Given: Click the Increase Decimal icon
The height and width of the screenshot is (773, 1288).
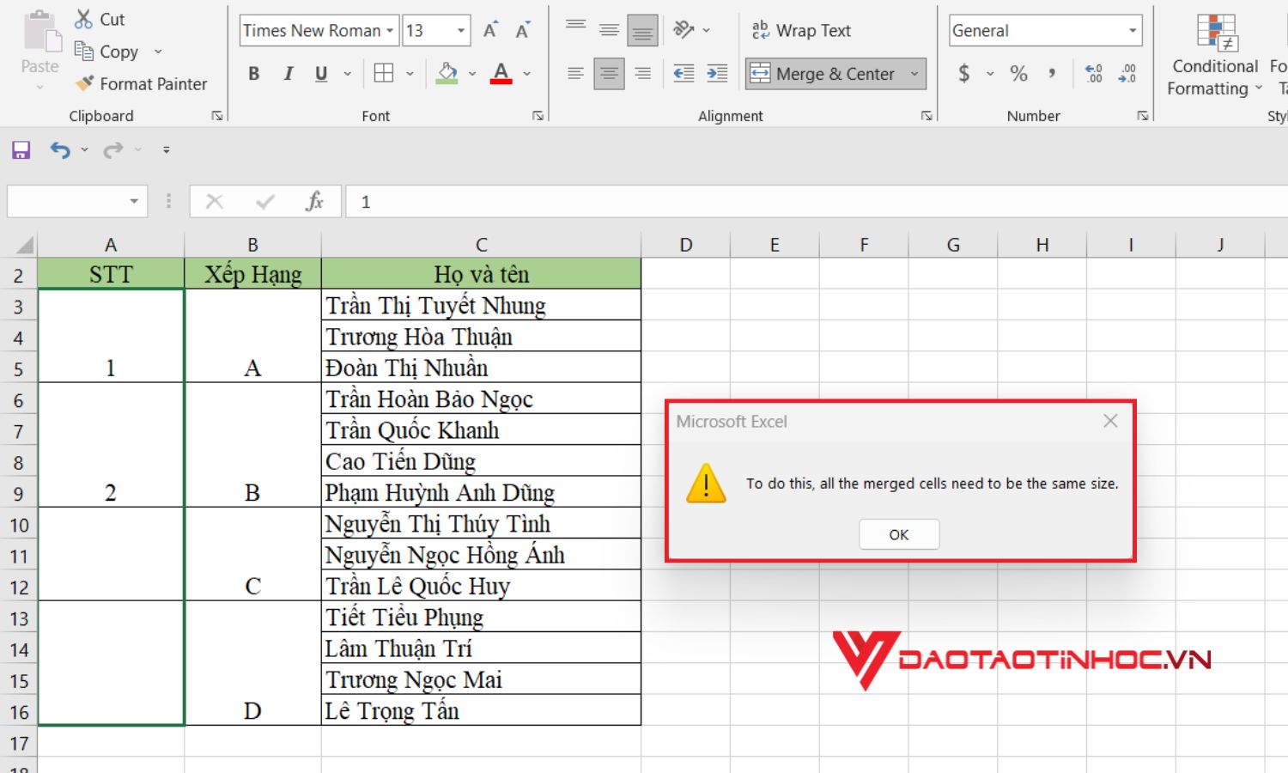Looking at the screenshot, I should click(x=1093, y=73).
